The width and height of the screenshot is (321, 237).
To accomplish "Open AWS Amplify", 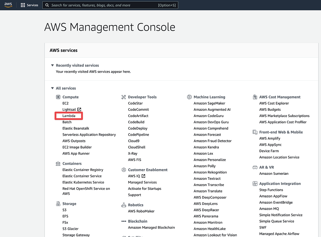I will click(270, 139).
